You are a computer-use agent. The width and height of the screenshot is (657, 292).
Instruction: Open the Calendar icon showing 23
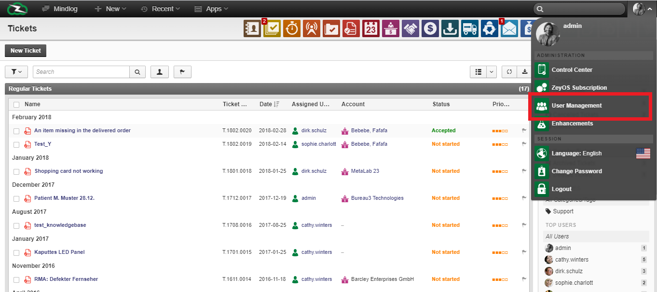click(x=371, y=28)
